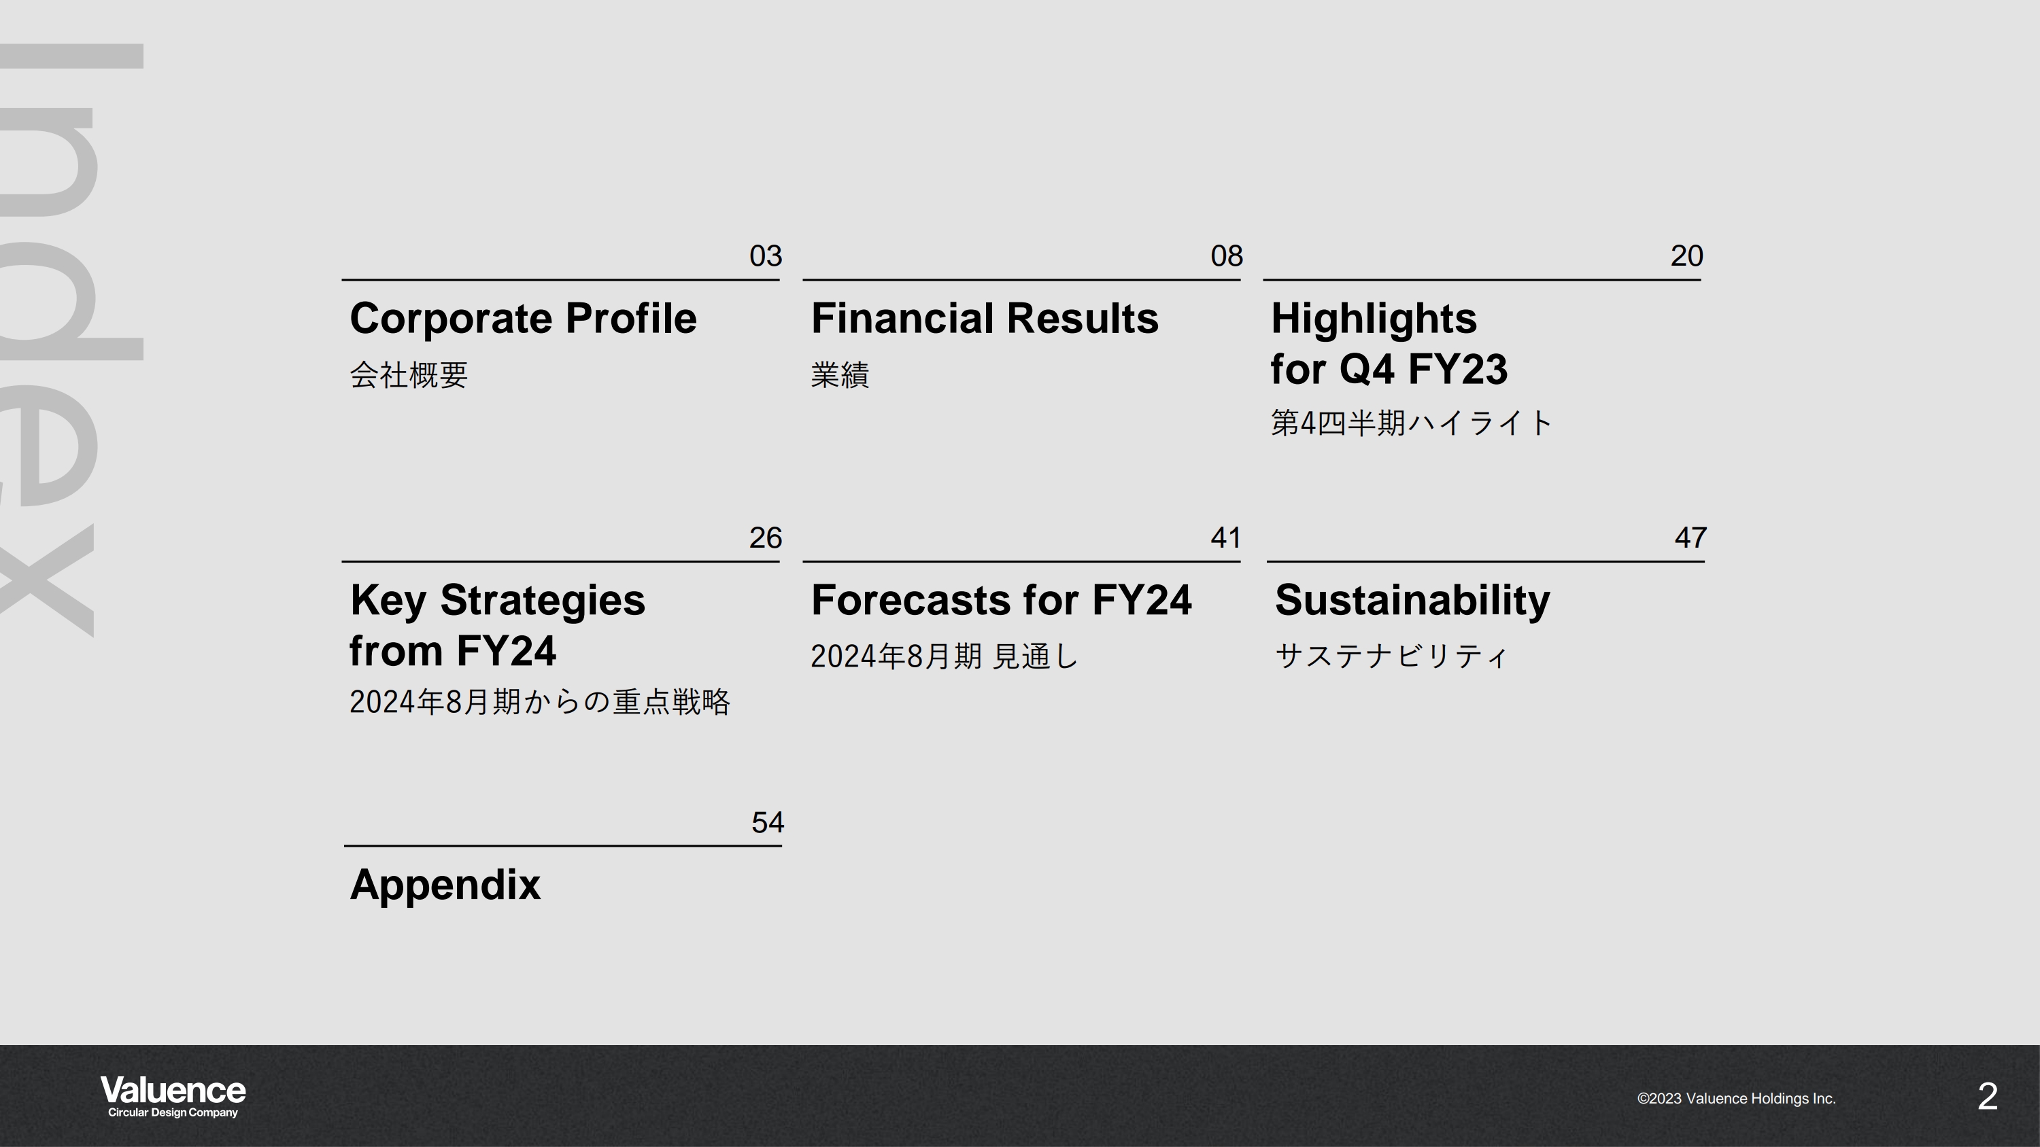Click page number 41 above Forecasts
Screen dimensions: 2040x1147
coord(1226,537)
